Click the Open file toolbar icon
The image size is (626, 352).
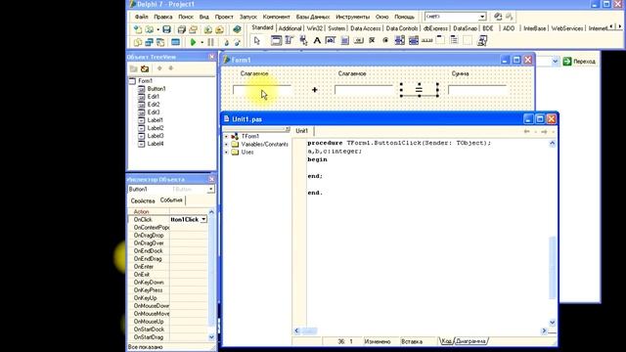point(150,29)
